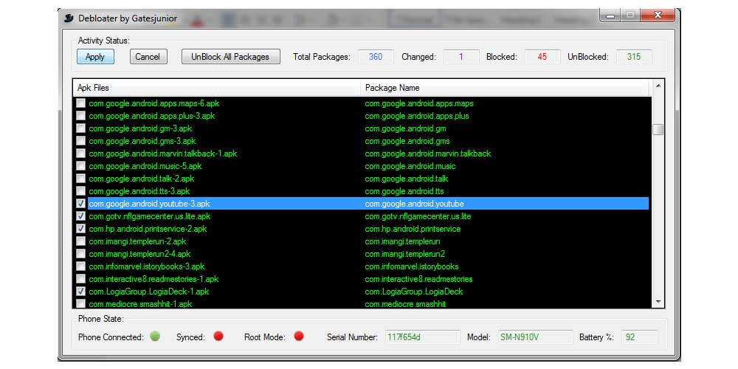Select package name com.imangi.templerun2
This screenshot has height=369, width=738.
coord(404,254)
